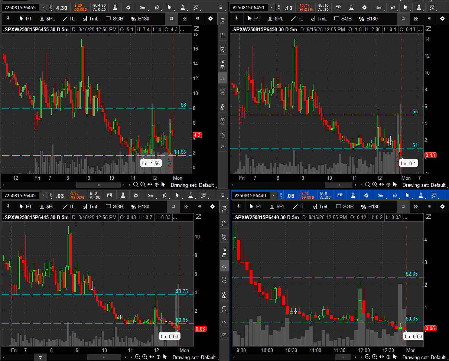The width and height of the screenshot is (449, 361).
Task: Select the SGB rectangle tool on the P6445 chart
Action: point(114,206)
